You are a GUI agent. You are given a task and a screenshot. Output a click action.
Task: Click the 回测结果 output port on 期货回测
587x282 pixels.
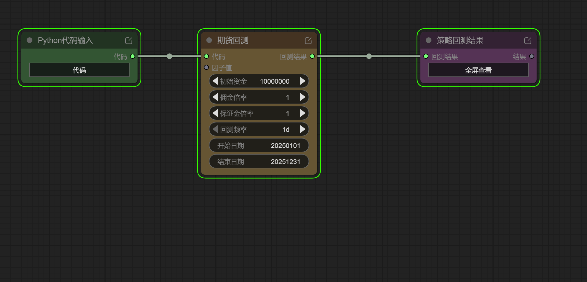click(x=312, y=56)
